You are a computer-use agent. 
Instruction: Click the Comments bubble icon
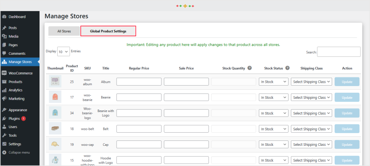point(4,54)
